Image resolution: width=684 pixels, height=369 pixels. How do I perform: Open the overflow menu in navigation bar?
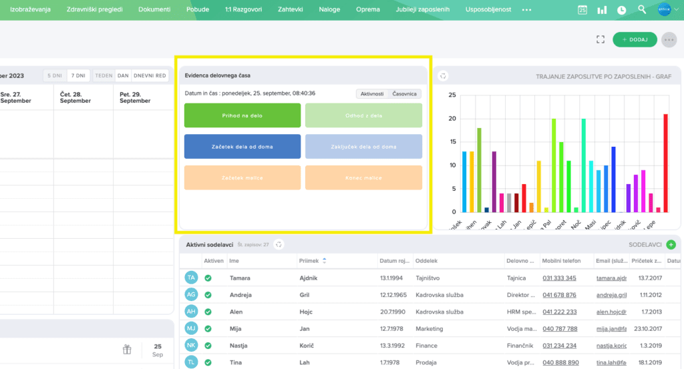point(526,10)
